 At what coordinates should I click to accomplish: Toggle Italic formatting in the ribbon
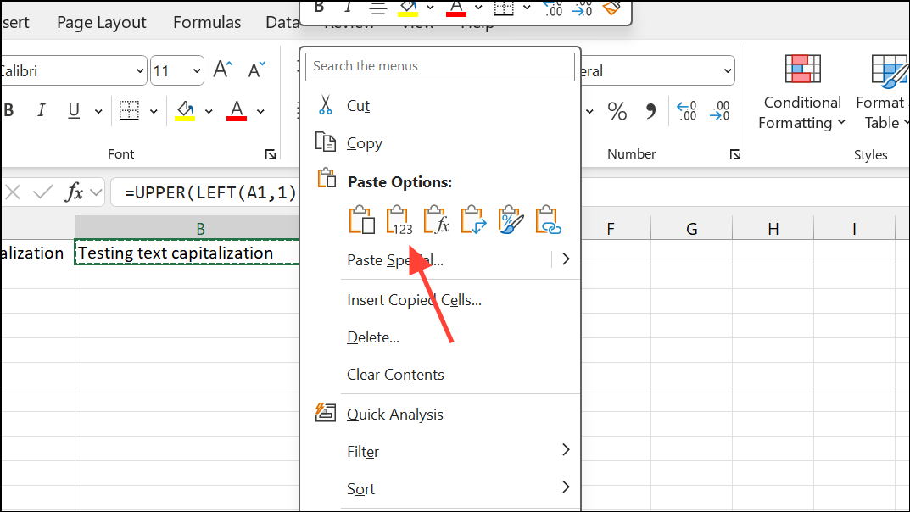41,110
